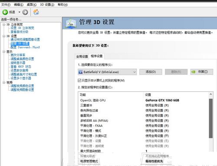Open the 3D 设置(3) menu
This screenshot has height=166, width=217.
click(47, 5)
